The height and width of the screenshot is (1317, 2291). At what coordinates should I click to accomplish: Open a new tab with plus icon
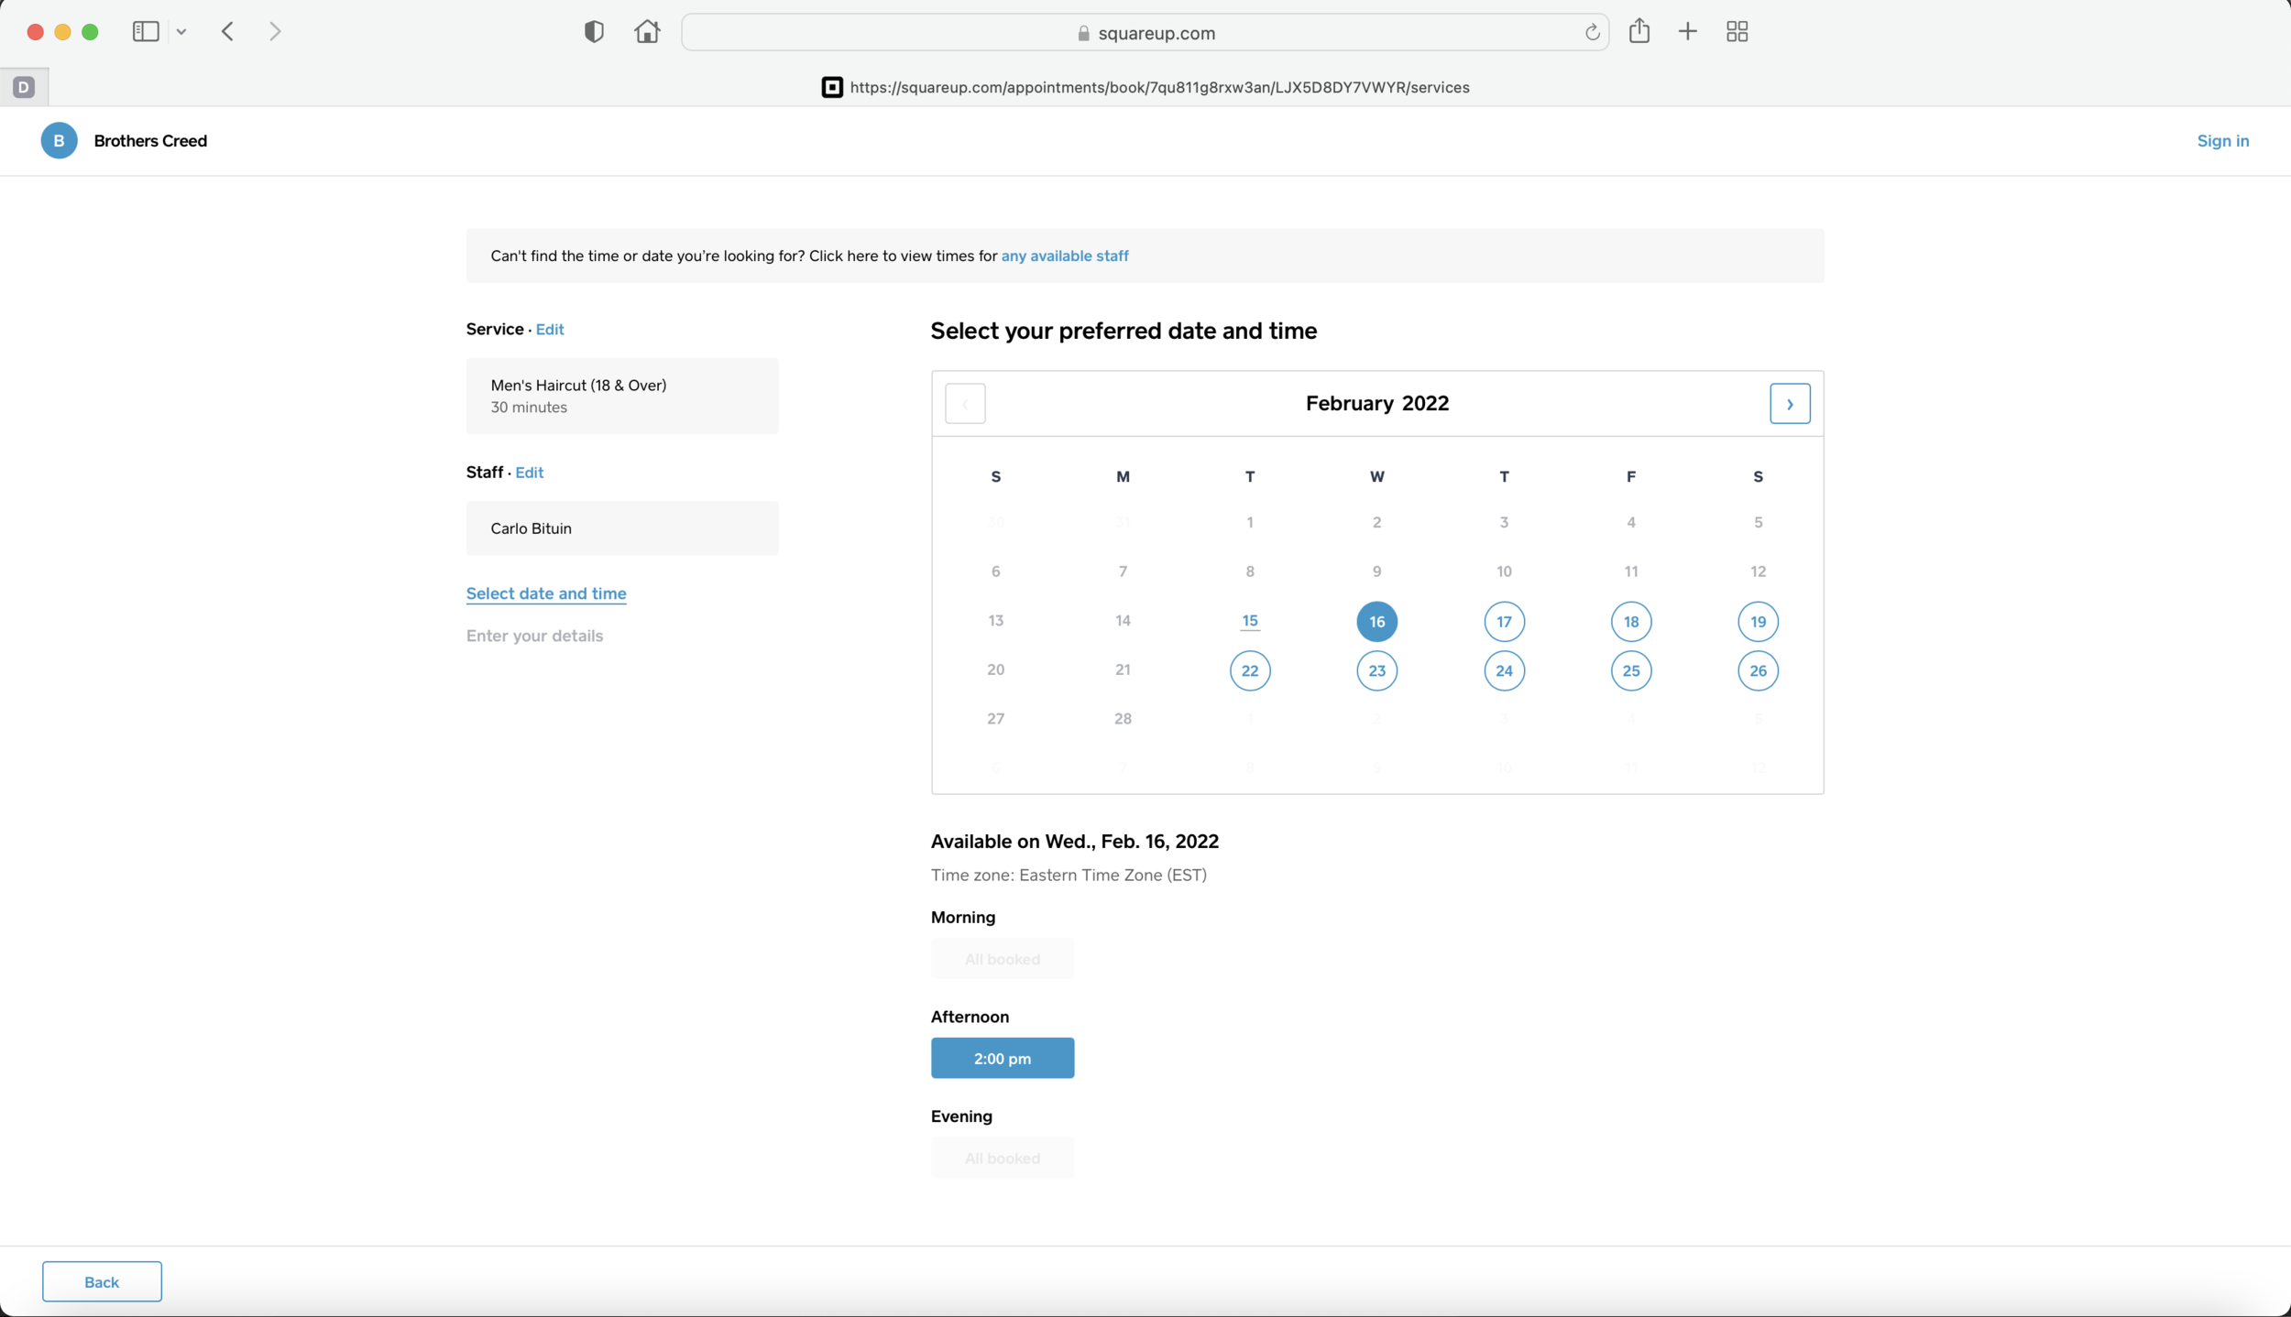(x=1687, y=32)
